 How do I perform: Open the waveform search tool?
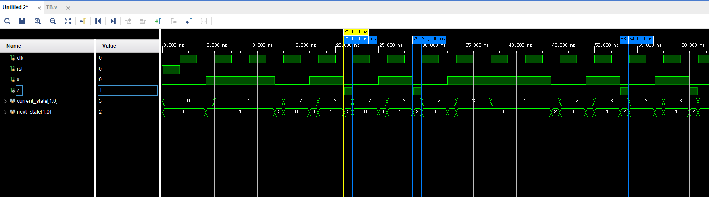(7, 21)
